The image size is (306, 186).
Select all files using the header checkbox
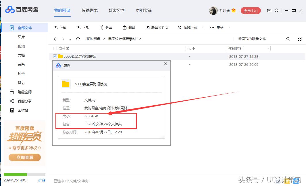click(x=55, y=48)
